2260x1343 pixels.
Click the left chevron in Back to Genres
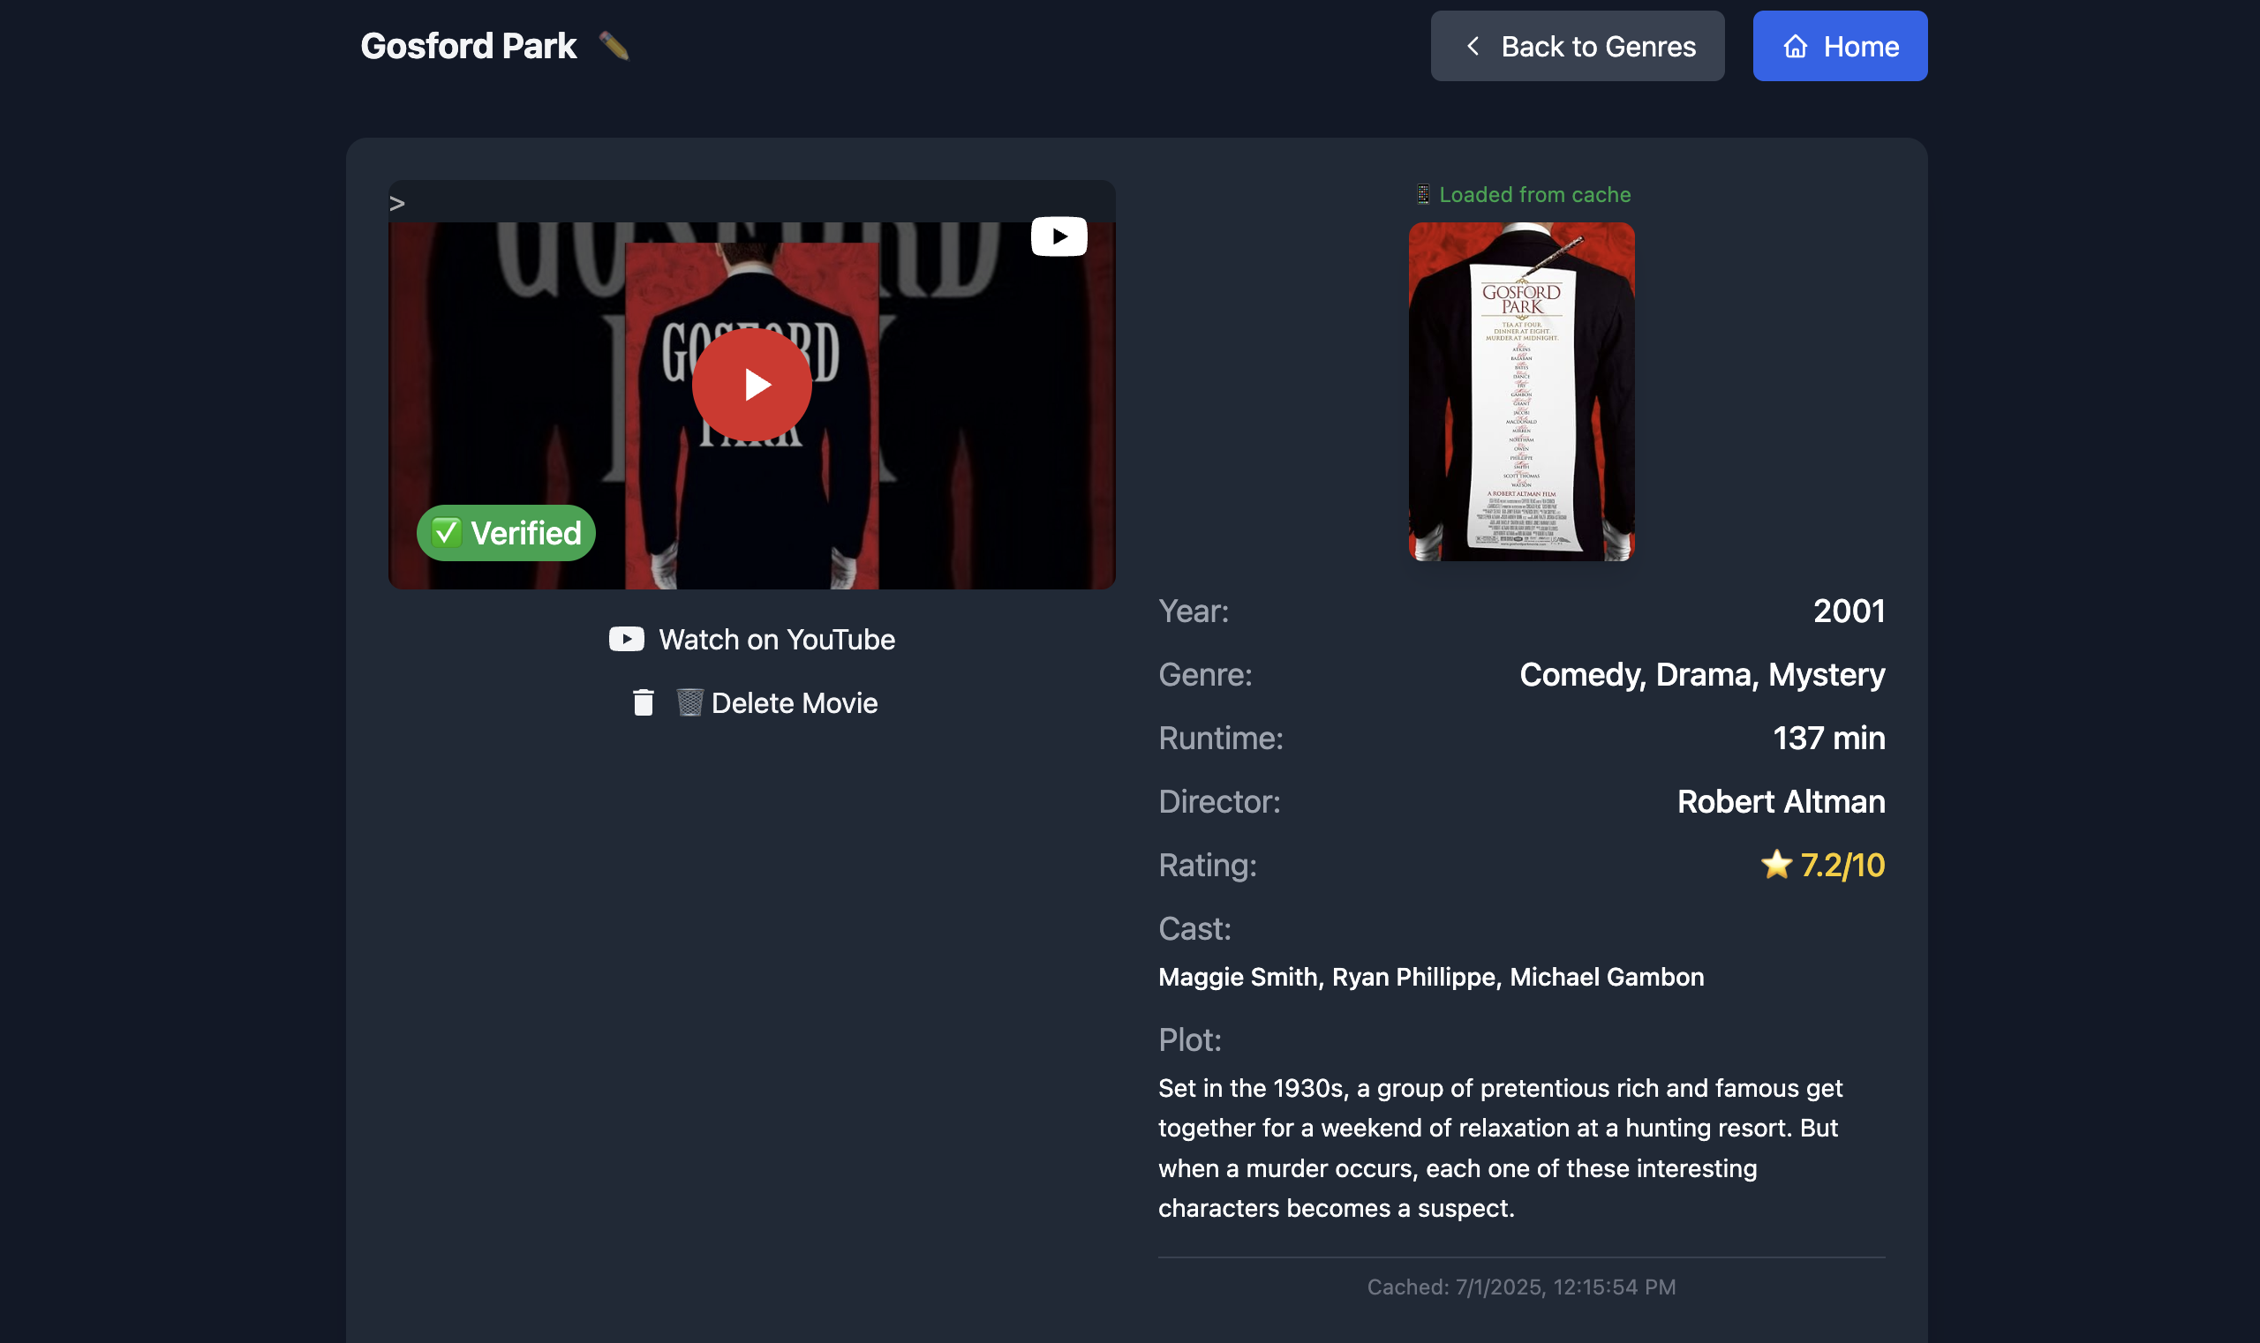coord(1473,46)
